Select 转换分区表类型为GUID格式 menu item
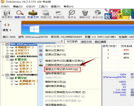Screen dimensions: 134x106 65,92
